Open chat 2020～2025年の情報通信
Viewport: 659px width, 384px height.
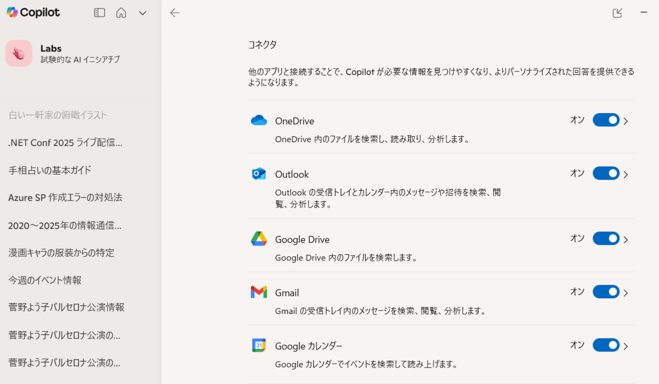65,225
